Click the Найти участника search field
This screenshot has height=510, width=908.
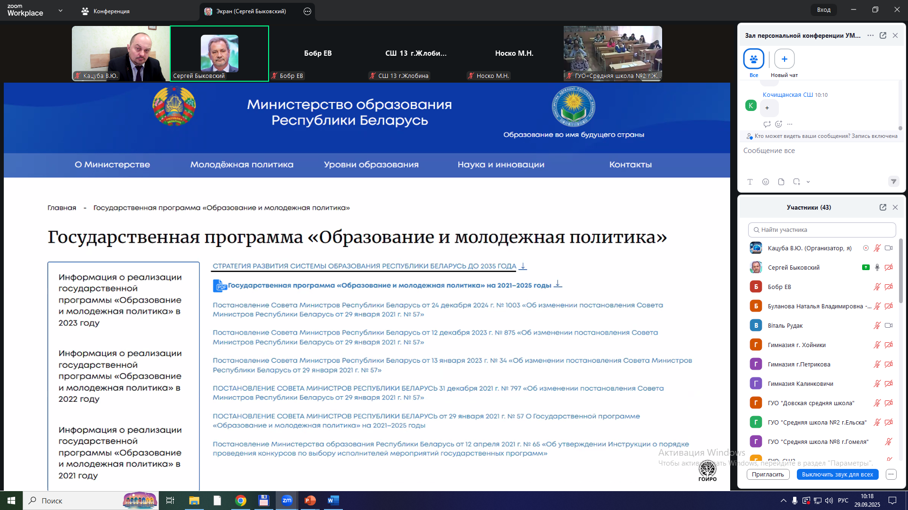click(x=822, y=230)
